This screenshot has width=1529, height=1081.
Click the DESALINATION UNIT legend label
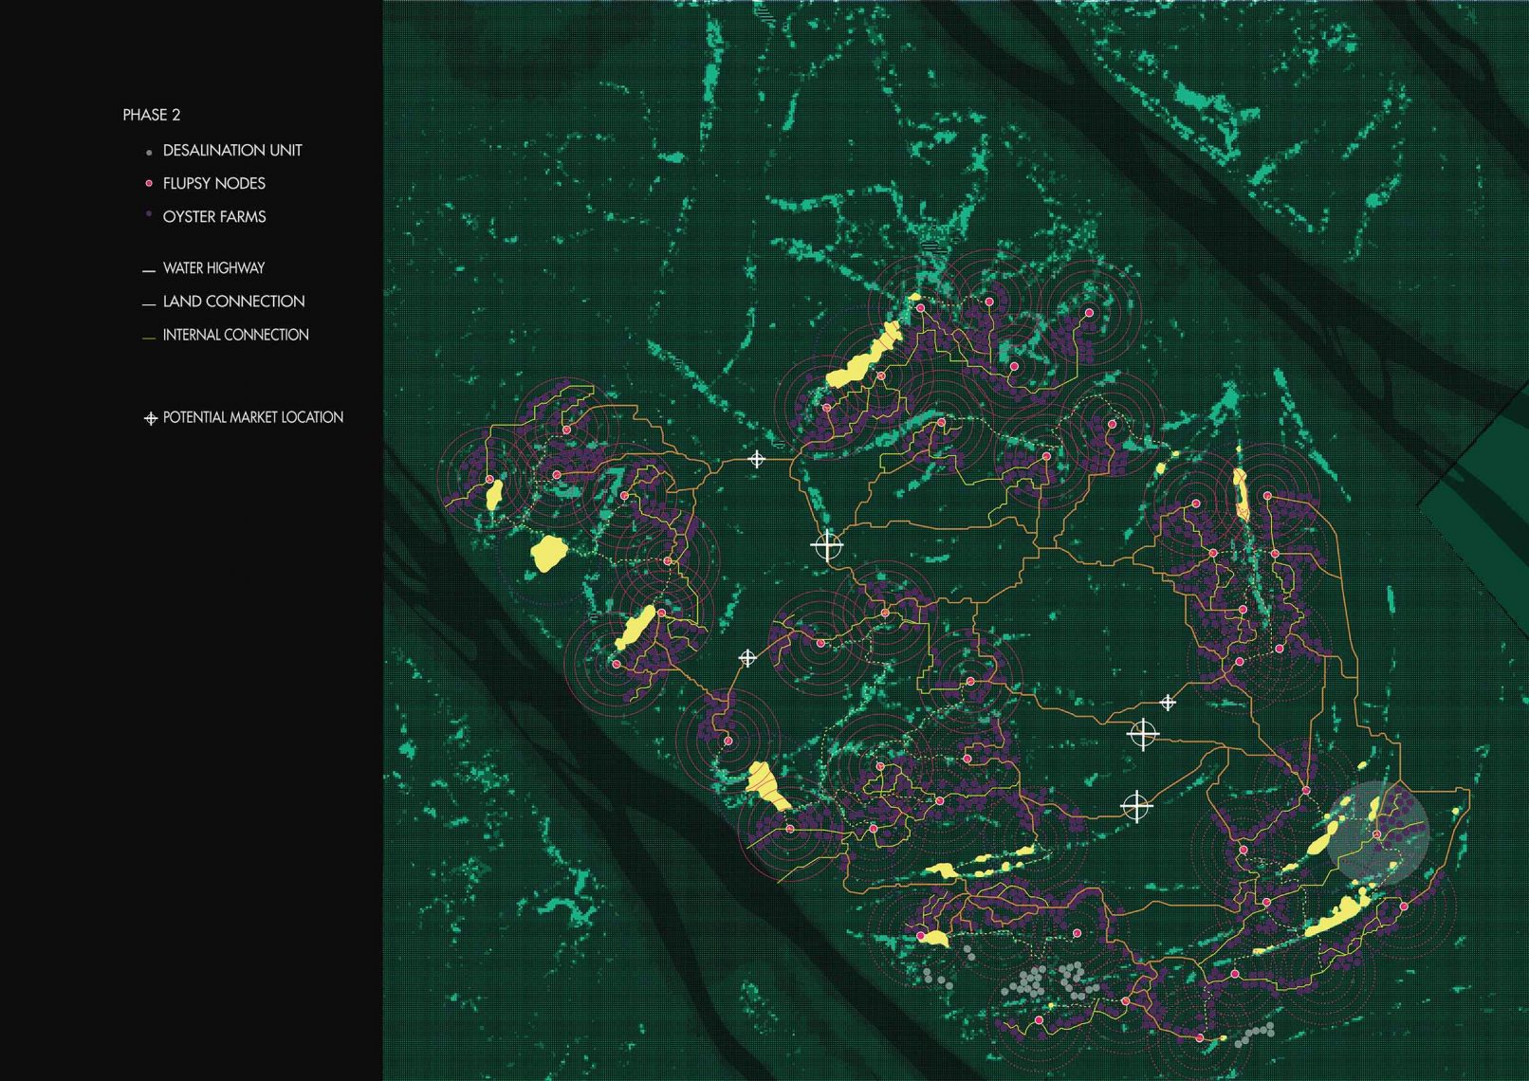[x=232, y=151]
